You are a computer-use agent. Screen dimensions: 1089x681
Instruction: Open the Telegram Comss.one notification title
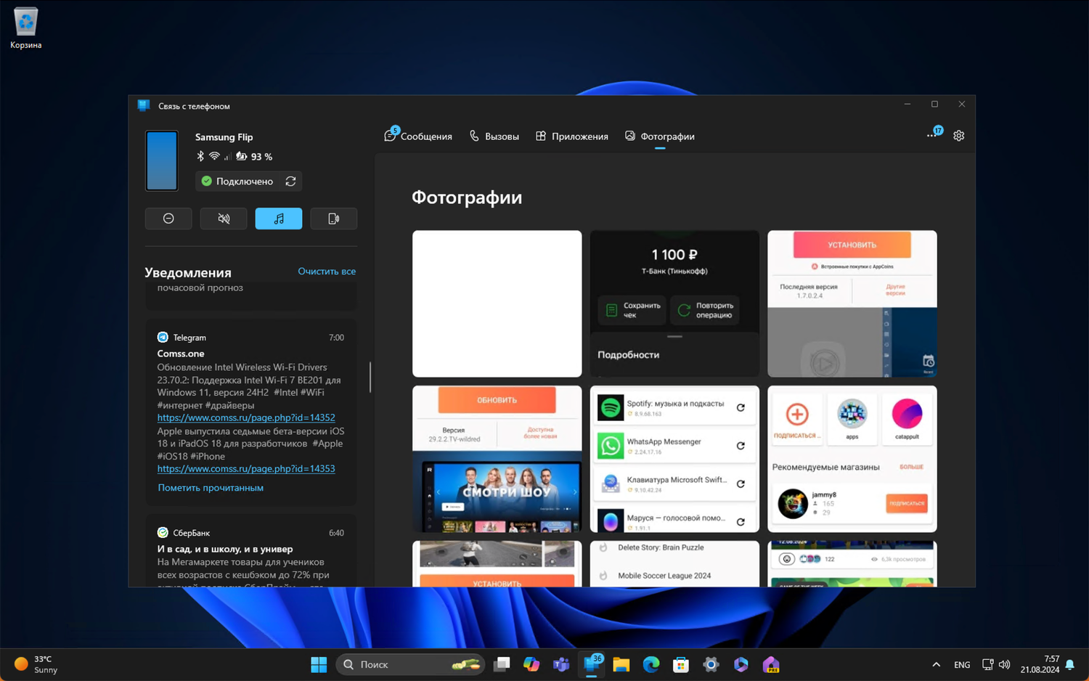(181, 354)
